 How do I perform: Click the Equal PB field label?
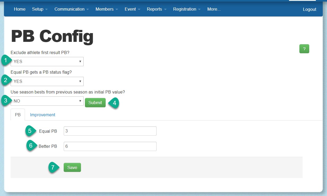click(48, 131)
